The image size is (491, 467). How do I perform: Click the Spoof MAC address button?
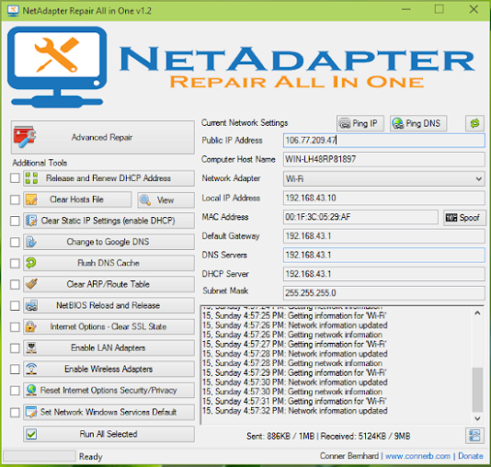464,218
